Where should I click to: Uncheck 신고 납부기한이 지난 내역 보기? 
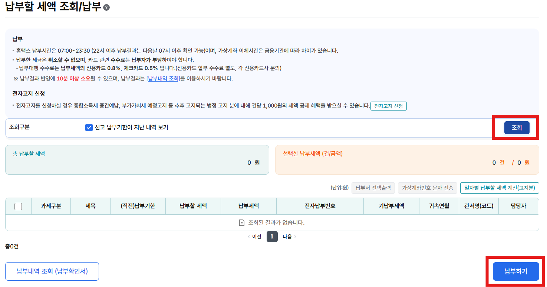[89, 128]
